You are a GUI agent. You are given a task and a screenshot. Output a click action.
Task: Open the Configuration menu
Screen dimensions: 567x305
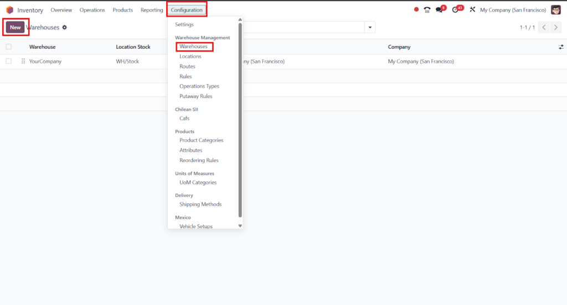(x=187, y=10)
